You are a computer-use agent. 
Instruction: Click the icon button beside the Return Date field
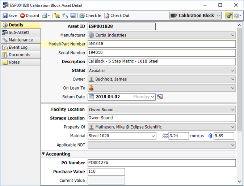pyautogui.click(x=160, y=97)
